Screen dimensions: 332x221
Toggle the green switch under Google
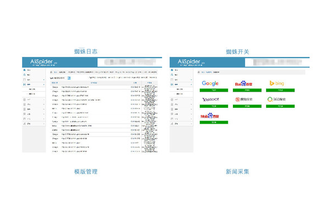point(210,90)
